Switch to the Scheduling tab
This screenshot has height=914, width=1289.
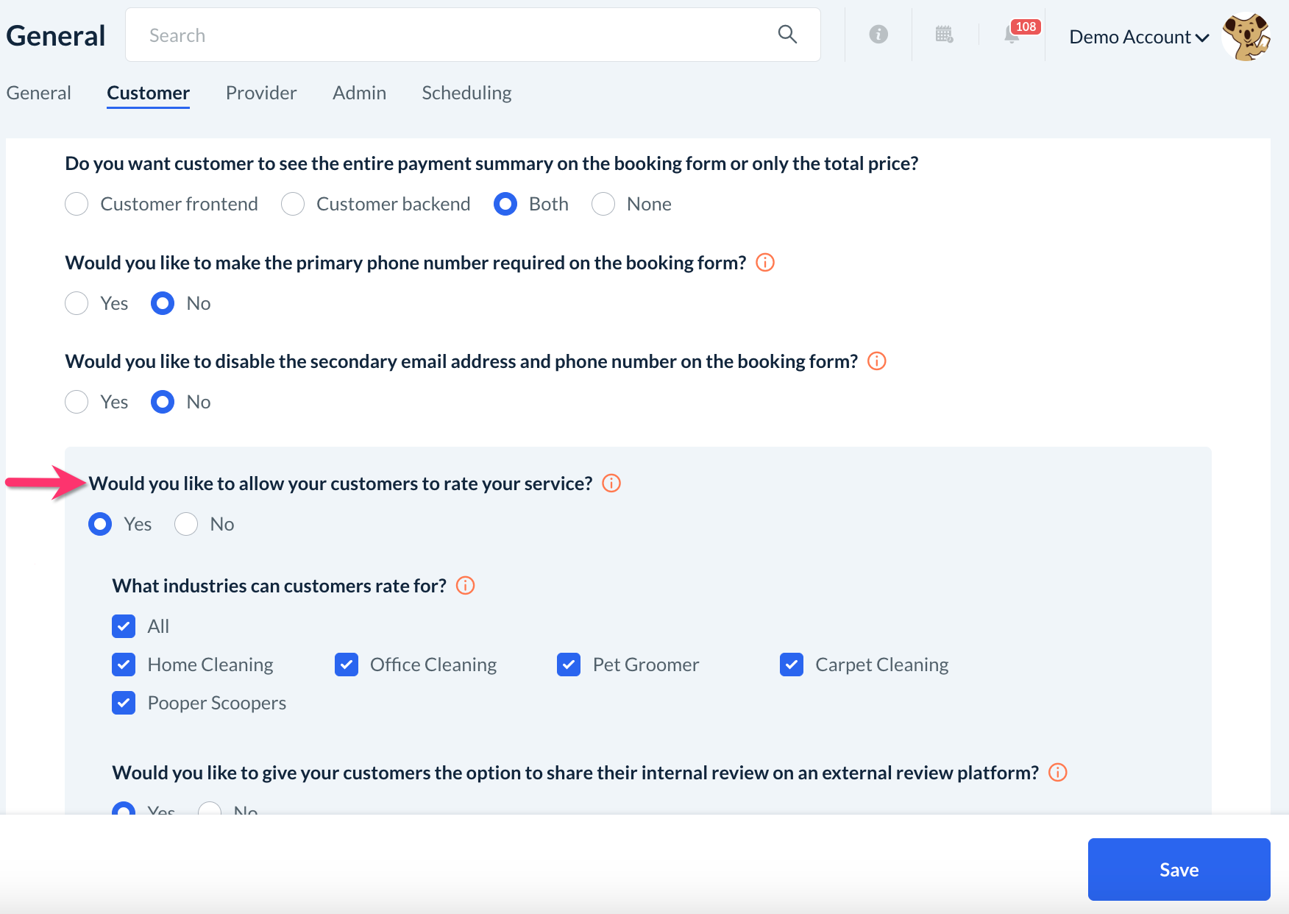tap(466, 93)
